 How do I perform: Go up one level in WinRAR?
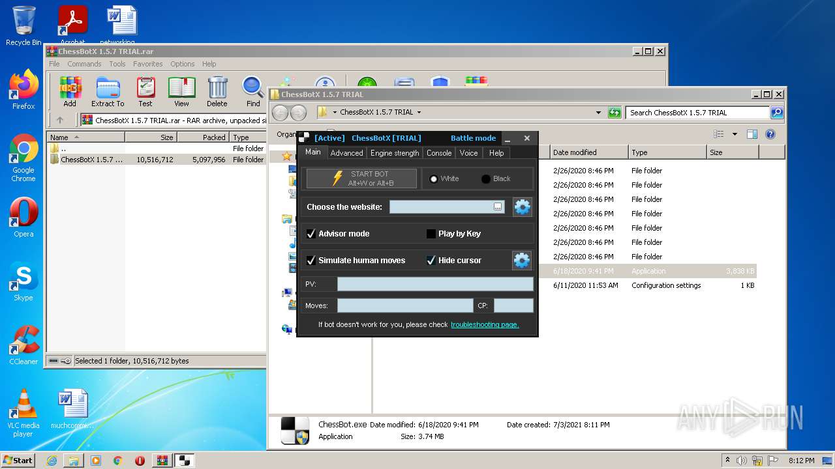tap(60, 120)
